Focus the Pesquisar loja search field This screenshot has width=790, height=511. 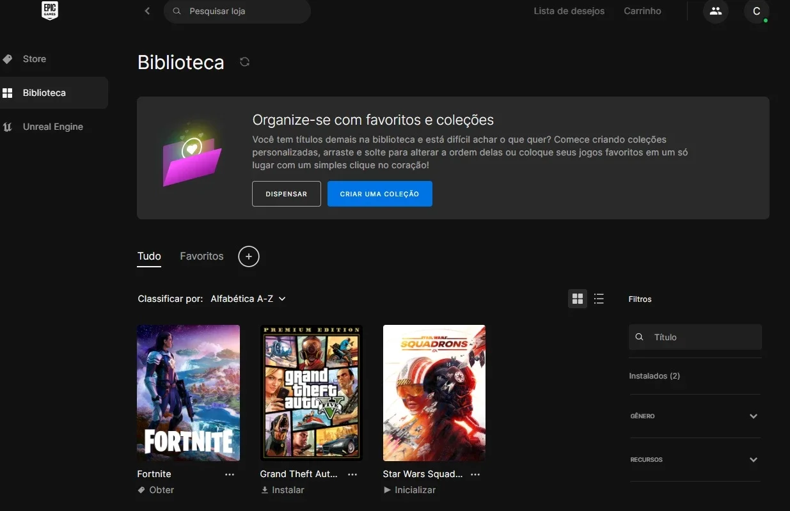(x=237, y=11)
